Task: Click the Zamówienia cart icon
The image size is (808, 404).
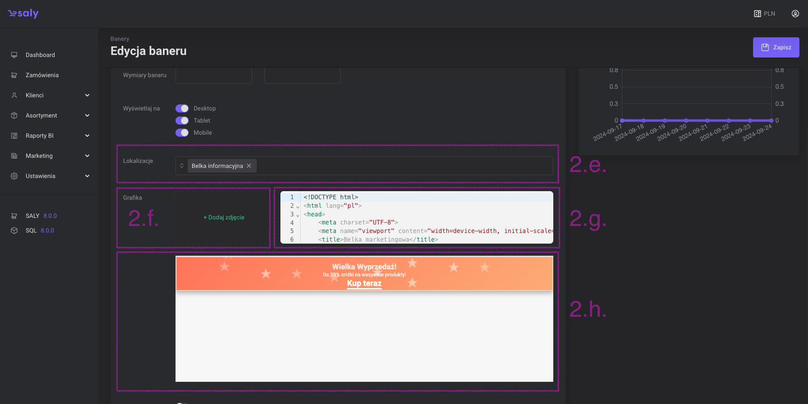Action: click(14, 75)
